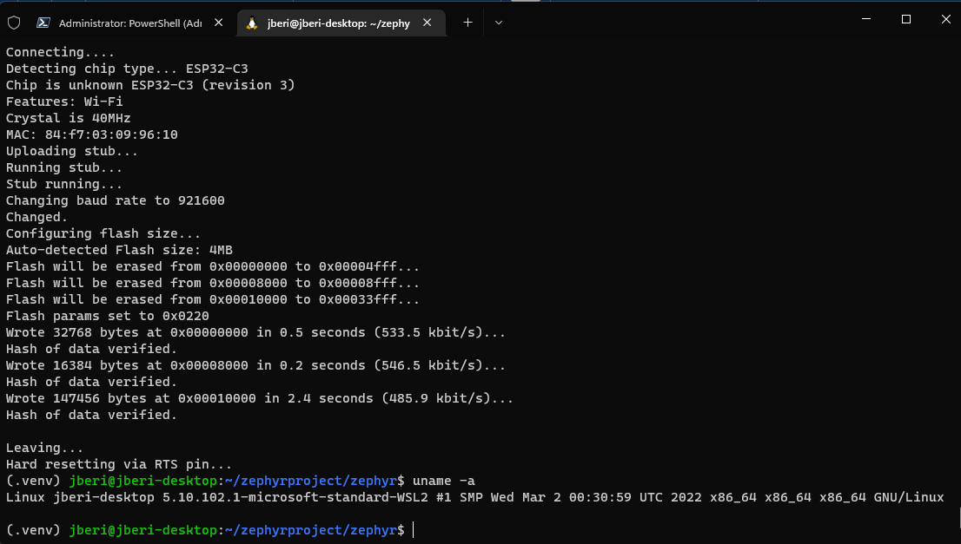Click the line 'Changing baud rate to 921600'
The height and width of the screenshot is (544, 961).
coord(116,200)
